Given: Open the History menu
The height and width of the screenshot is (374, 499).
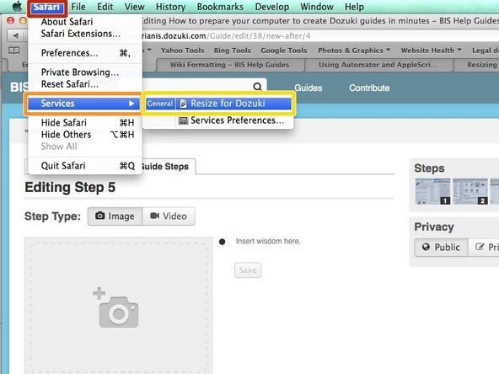Looking at the screenshot, I should [x=170, y=7].
